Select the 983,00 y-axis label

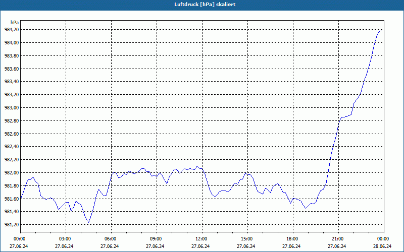coord(12,108)
